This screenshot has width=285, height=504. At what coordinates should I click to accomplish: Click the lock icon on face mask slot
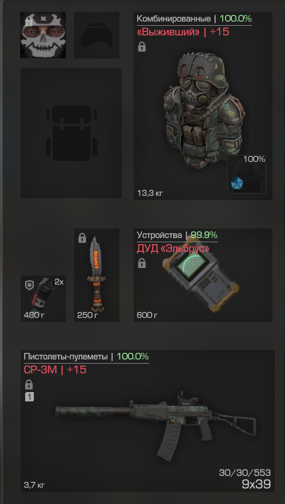28,21
